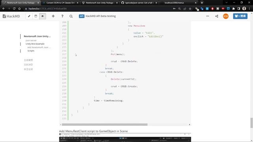Go back in browser history
The image size is (253, 142).
[4, 9]
